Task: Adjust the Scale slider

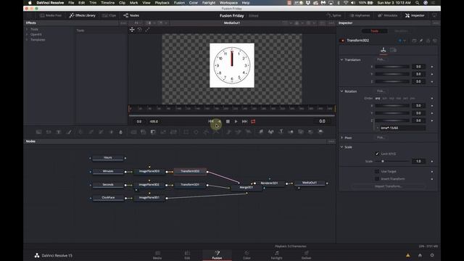Action: tap(392, 161)
